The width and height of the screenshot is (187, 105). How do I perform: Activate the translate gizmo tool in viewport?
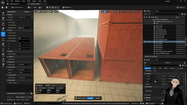pyautogui.click(x=105, y=12)
